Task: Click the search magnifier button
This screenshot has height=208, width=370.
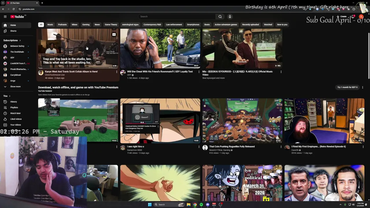Action: point(220,16)
